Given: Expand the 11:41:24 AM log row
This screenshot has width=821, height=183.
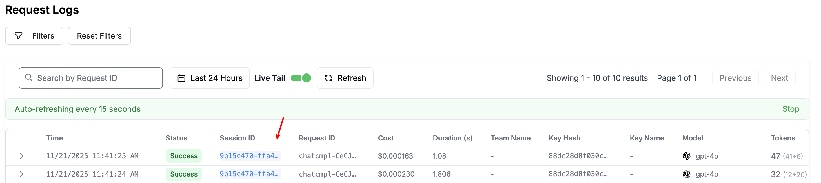Looking at the screenshot, I should click(x=21, y=174).
